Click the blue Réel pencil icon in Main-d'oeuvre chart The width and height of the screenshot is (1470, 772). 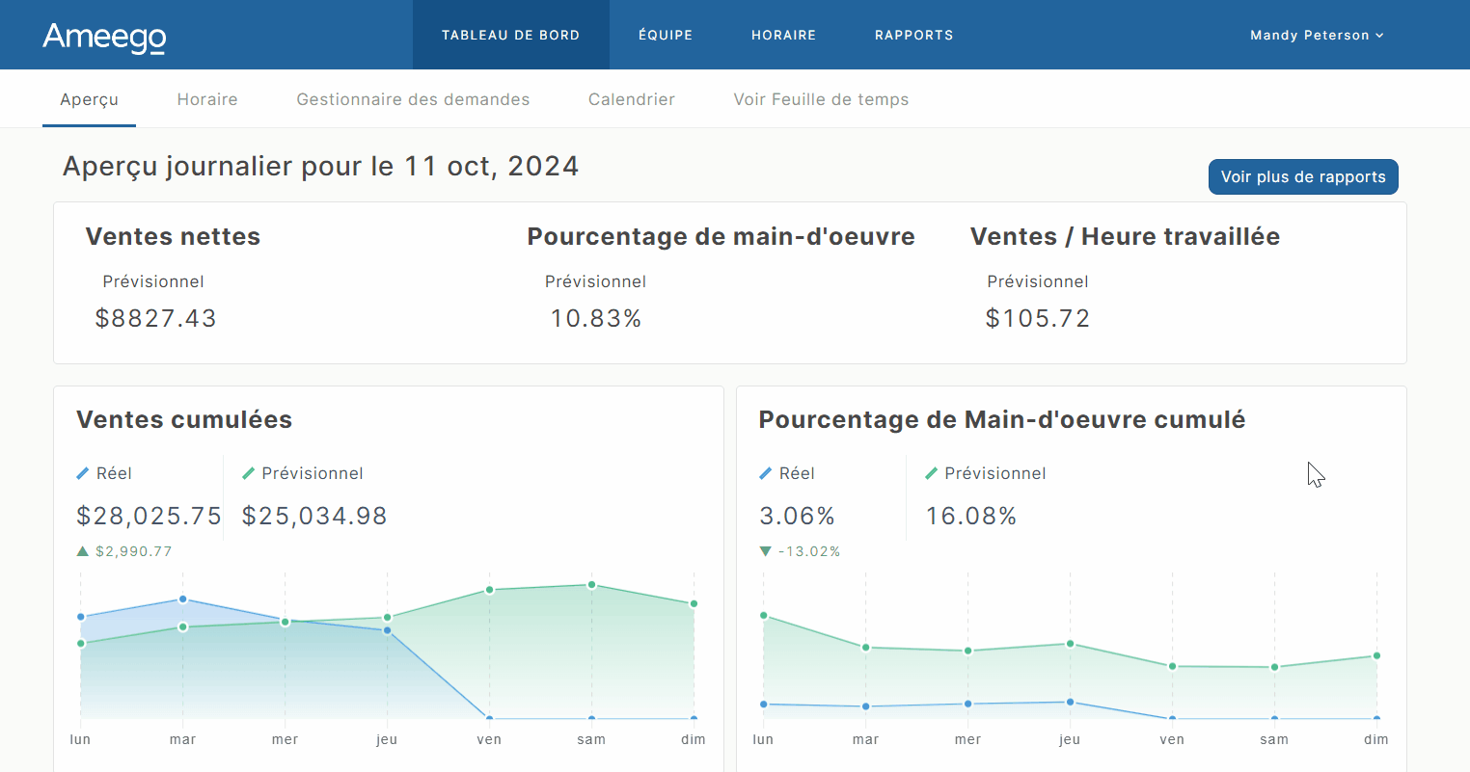[766, 473]
